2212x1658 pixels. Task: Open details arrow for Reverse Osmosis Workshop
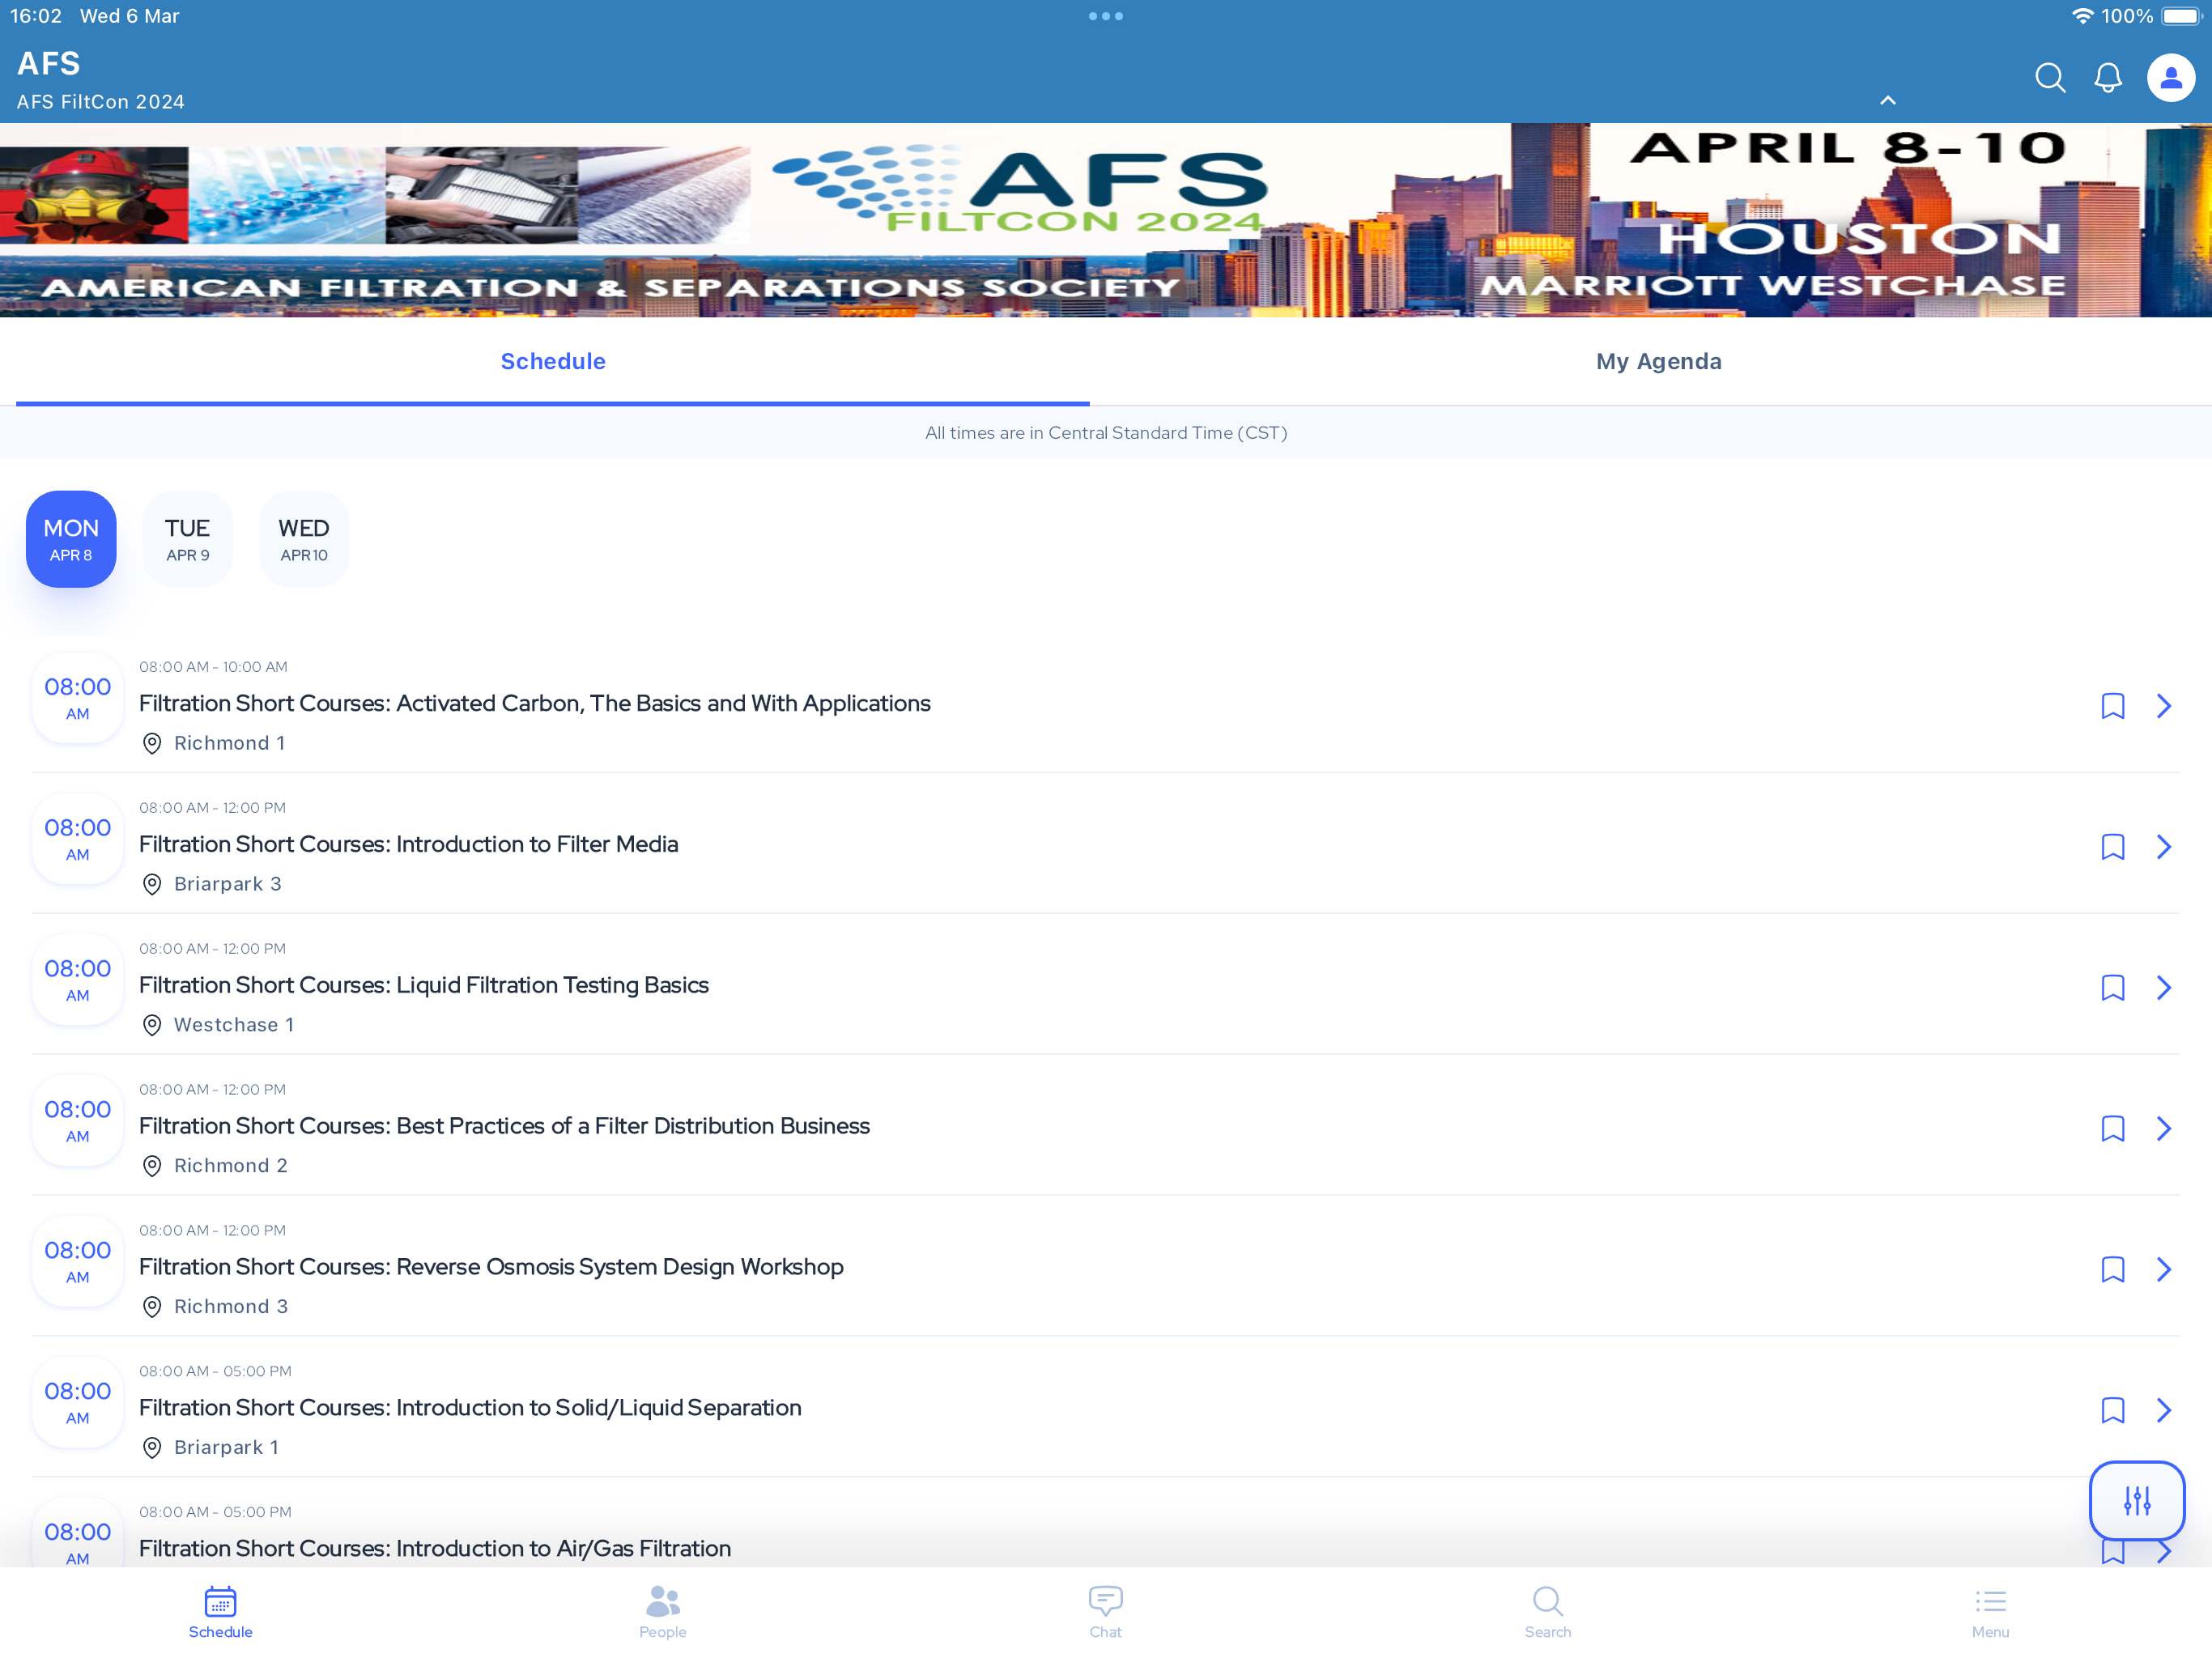point(2164,1270)
